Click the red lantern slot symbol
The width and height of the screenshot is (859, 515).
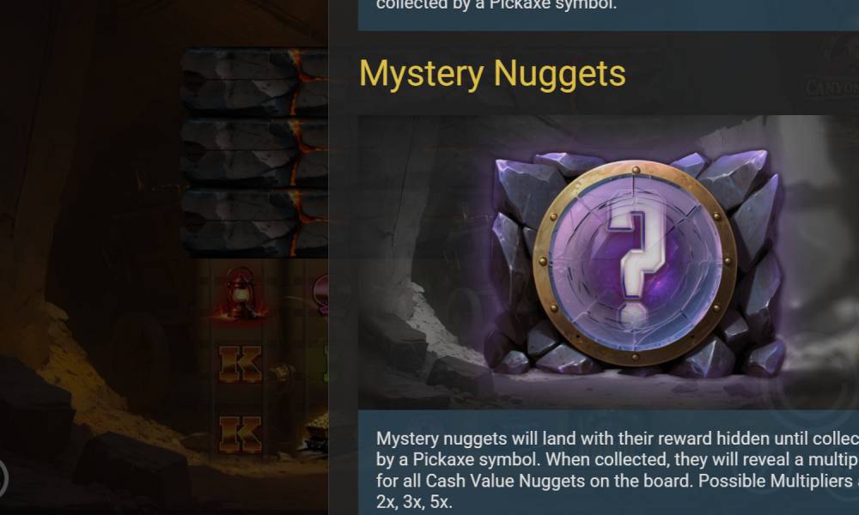(x=240, y=293)
